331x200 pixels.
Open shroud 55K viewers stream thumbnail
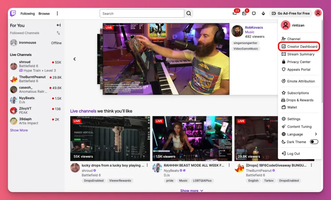pos(110,138)
